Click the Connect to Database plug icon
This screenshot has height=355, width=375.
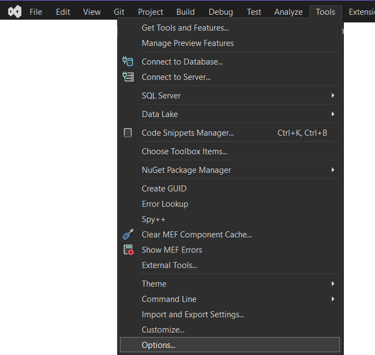(x=128, y=61)
